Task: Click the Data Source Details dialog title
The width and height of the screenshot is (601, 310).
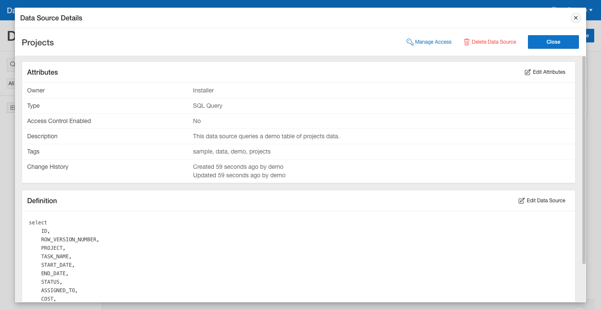Action: 51,18
